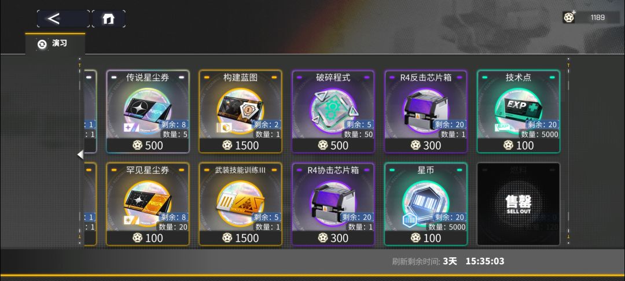Tap the sold out 售罄 item card

519,204
